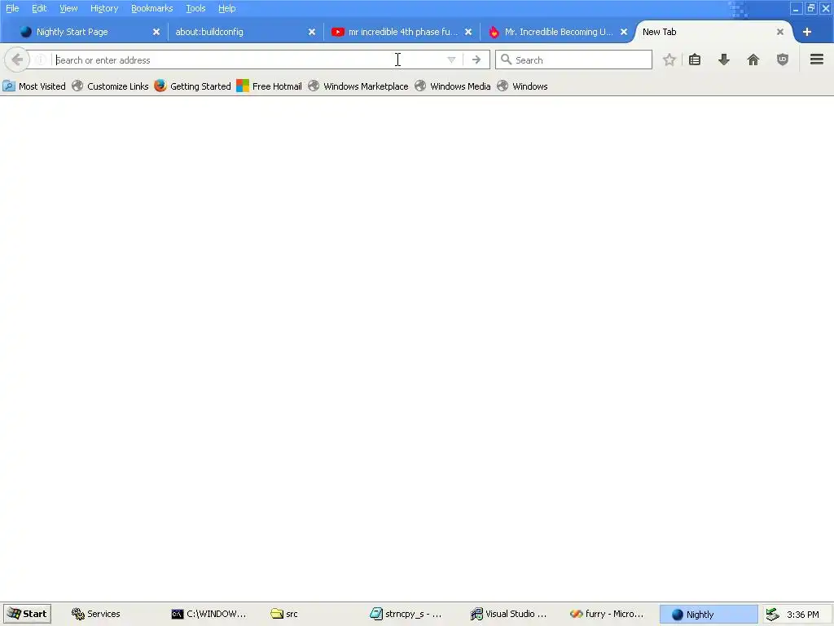This screenshot has height=626, width=834.
Task: Click the Go arrow in address bar
Action: point(476,60)
